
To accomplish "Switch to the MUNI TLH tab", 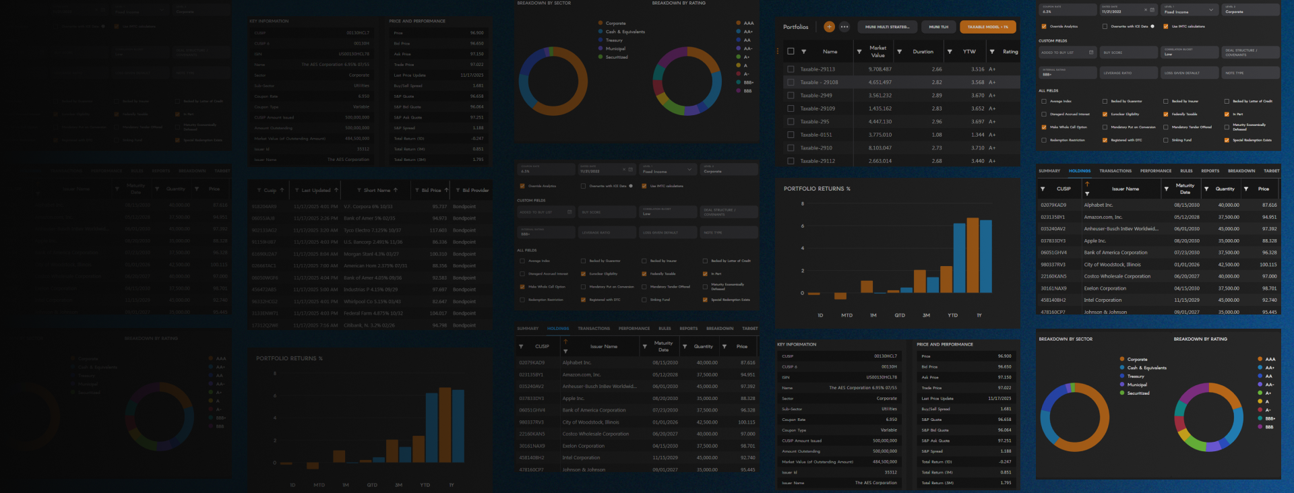I will 938,27.
